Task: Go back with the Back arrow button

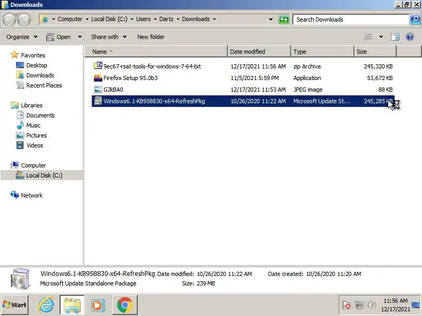Action: (x=9, y=19)
